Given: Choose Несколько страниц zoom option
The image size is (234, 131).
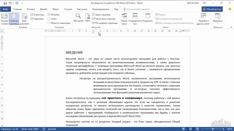Looking at the screenshot, I should click(103, 19).
